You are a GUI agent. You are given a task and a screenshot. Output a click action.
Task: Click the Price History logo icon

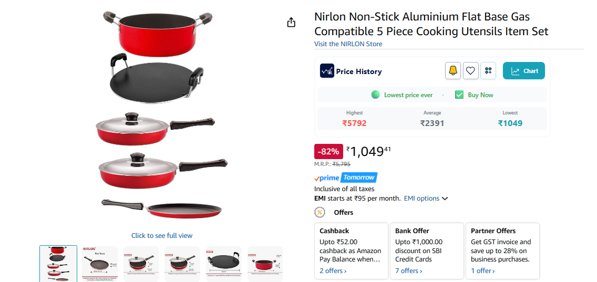[327, 71]
